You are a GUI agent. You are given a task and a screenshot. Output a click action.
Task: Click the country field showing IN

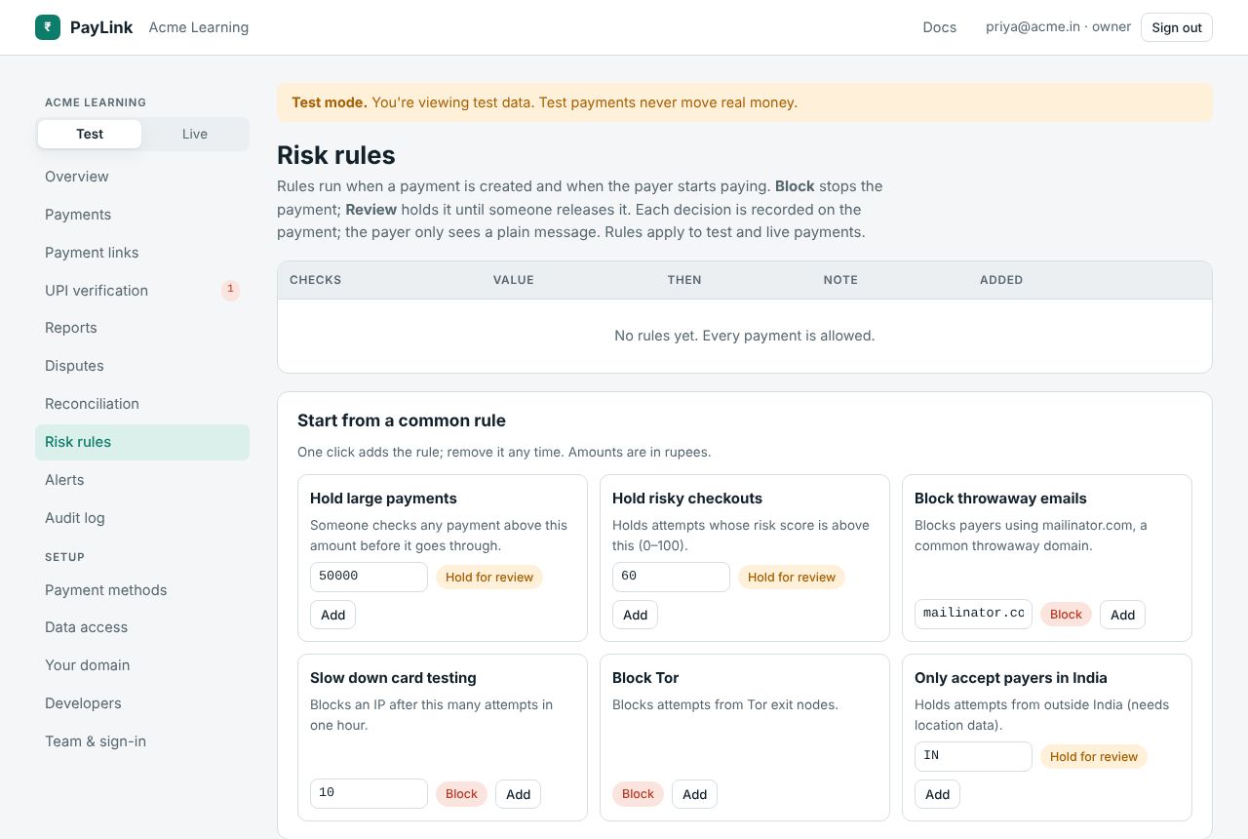973,756
